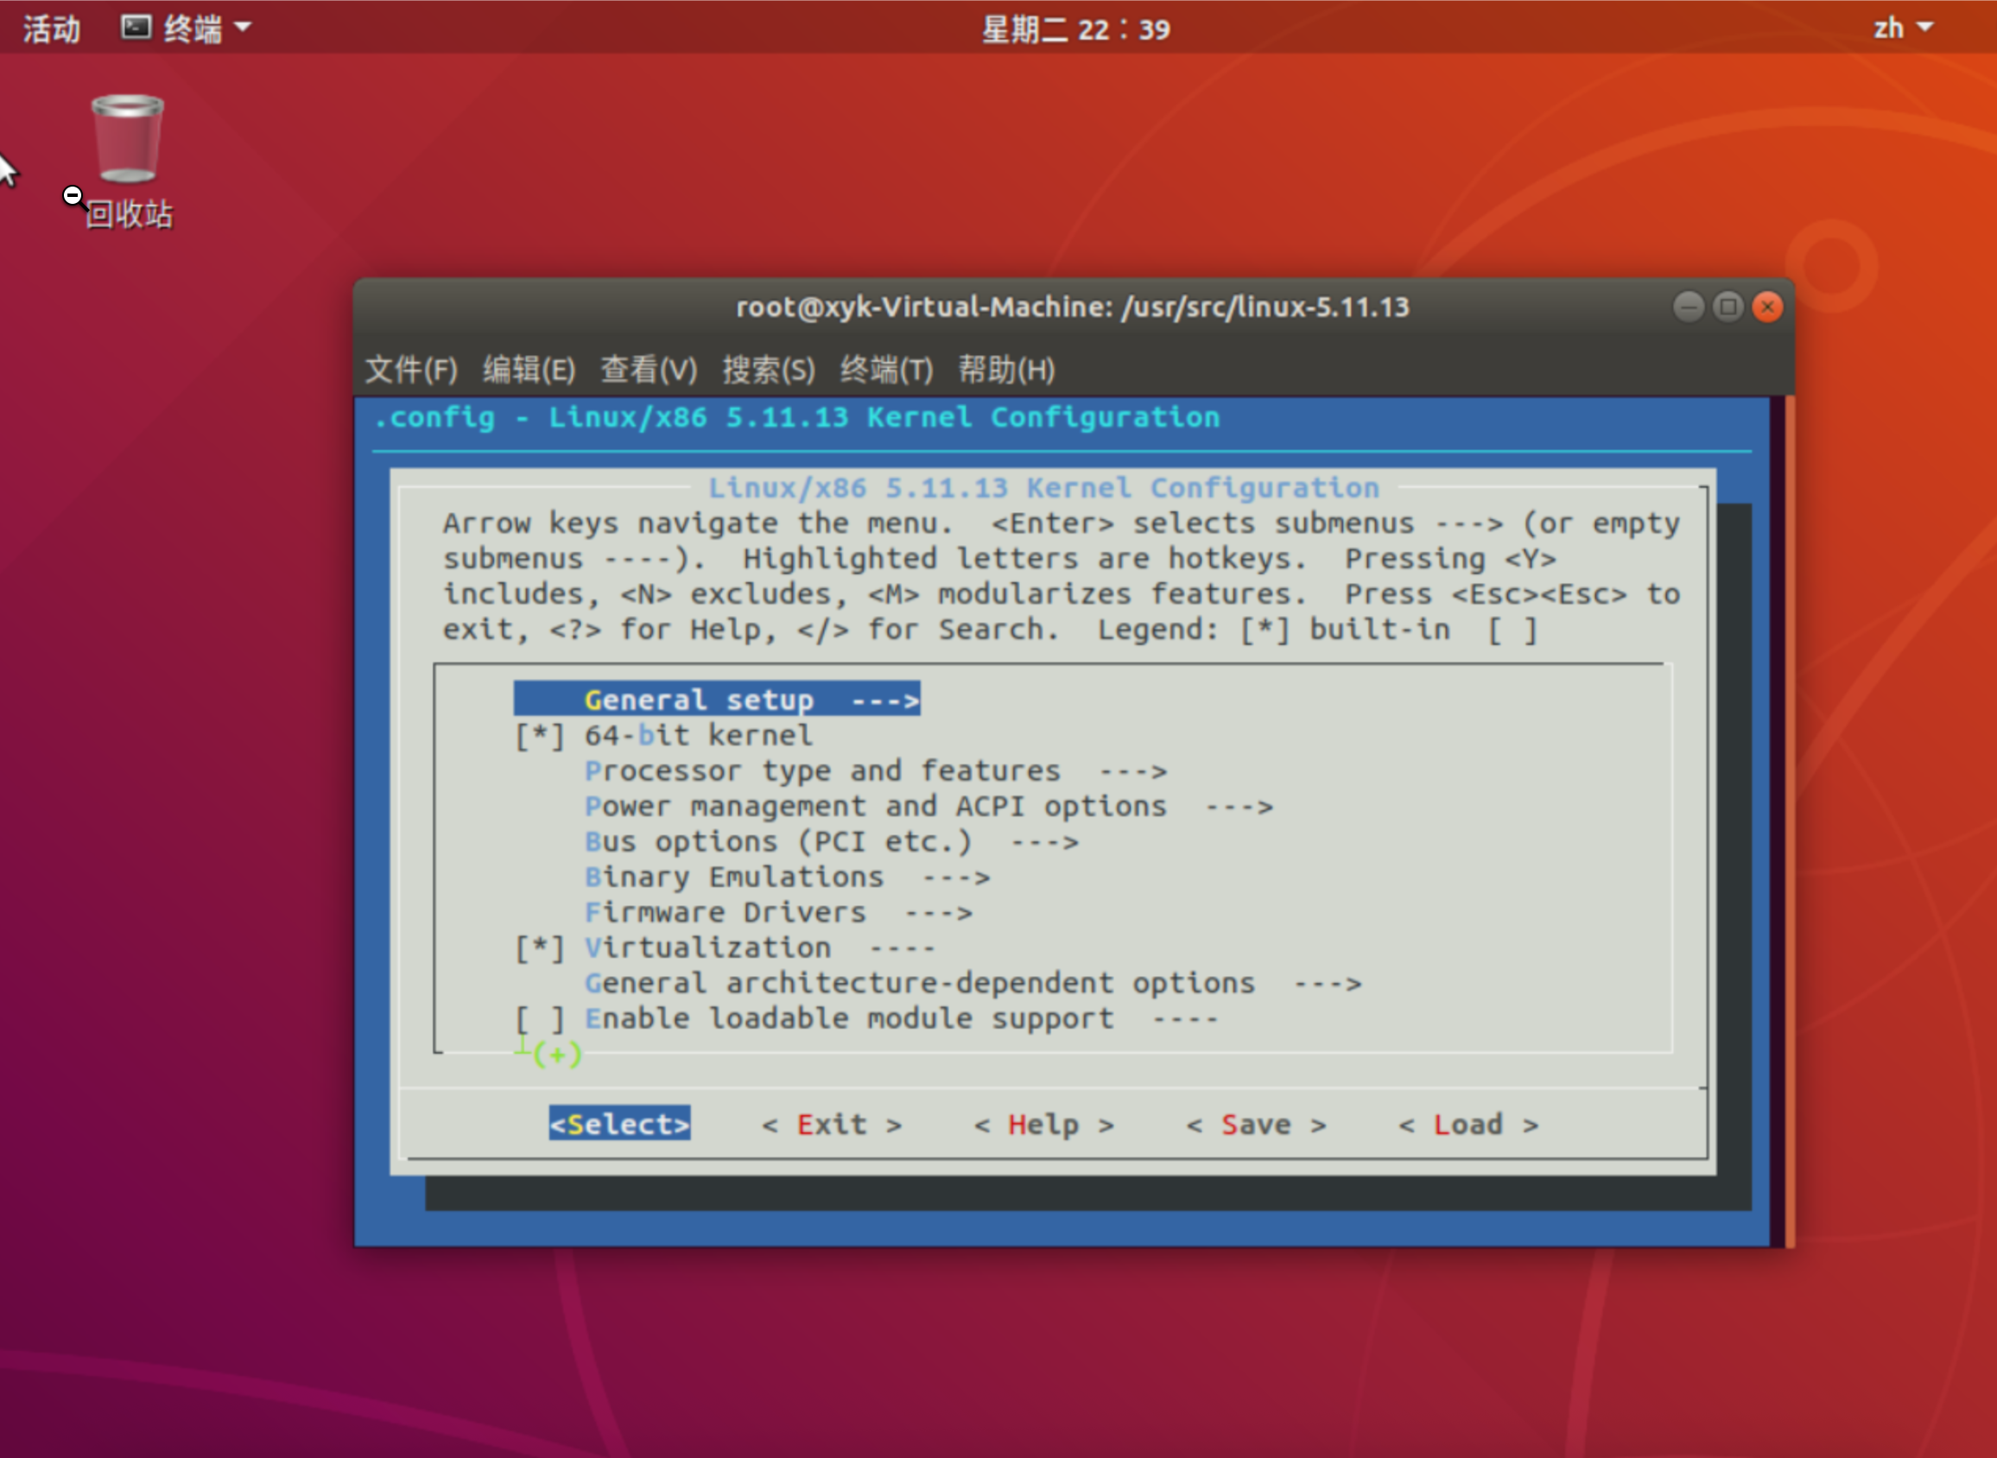Click the terminal icon in the top bar
The width and height of the screenshot is (1997, 1458).
point(134,27)
